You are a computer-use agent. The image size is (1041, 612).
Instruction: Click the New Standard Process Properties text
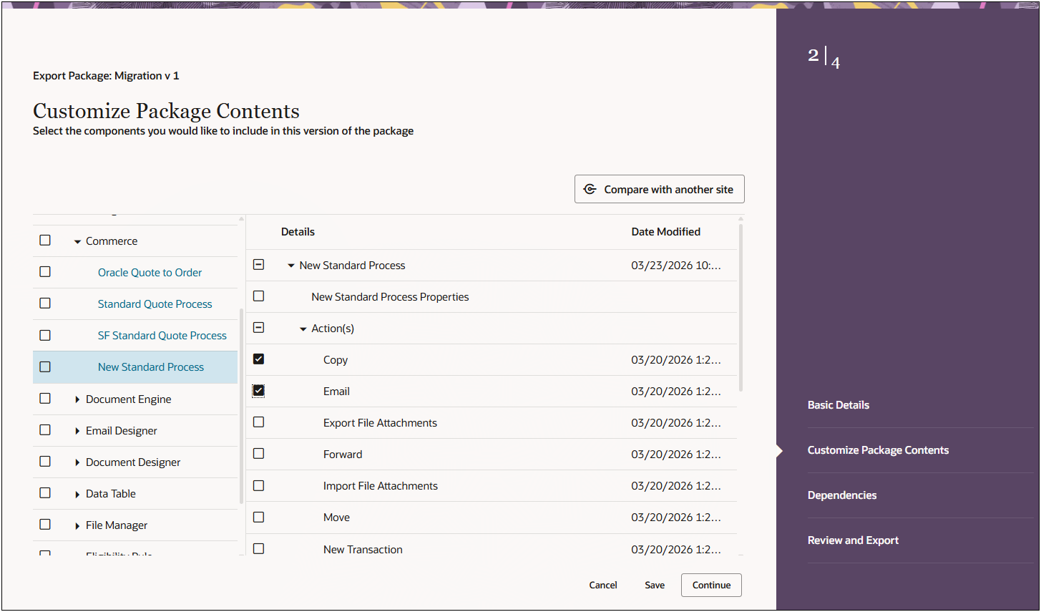tap(390, 296)
